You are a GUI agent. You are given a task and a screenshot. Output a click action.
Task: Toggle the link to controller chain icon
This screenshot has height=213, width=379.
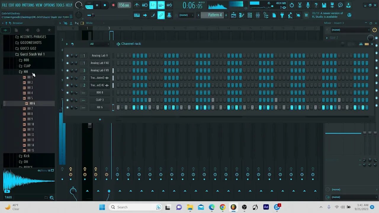(x=161, y=15)
